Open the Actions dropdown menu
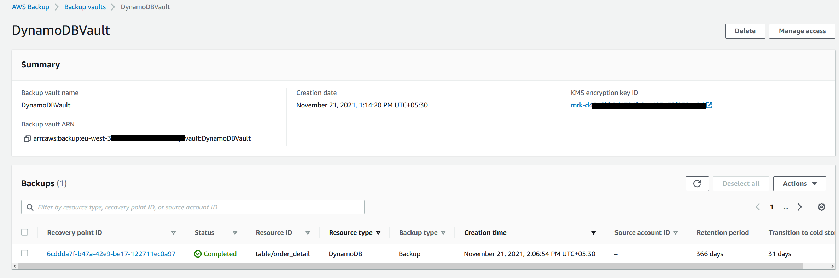839x278 pixels. click(799, 184)
